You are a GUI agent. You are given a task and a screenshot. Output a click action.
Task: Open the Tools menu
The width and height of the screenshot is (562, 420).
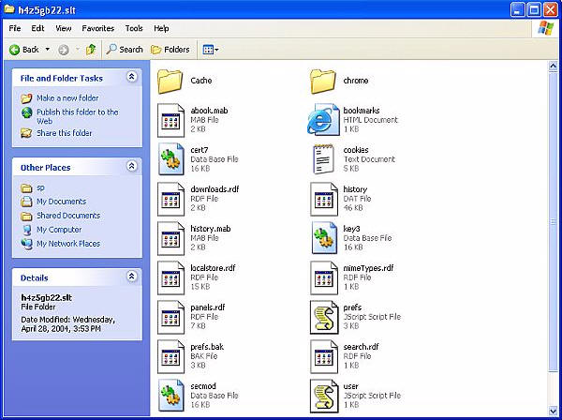pyautogui.click(x=134, y=29)
